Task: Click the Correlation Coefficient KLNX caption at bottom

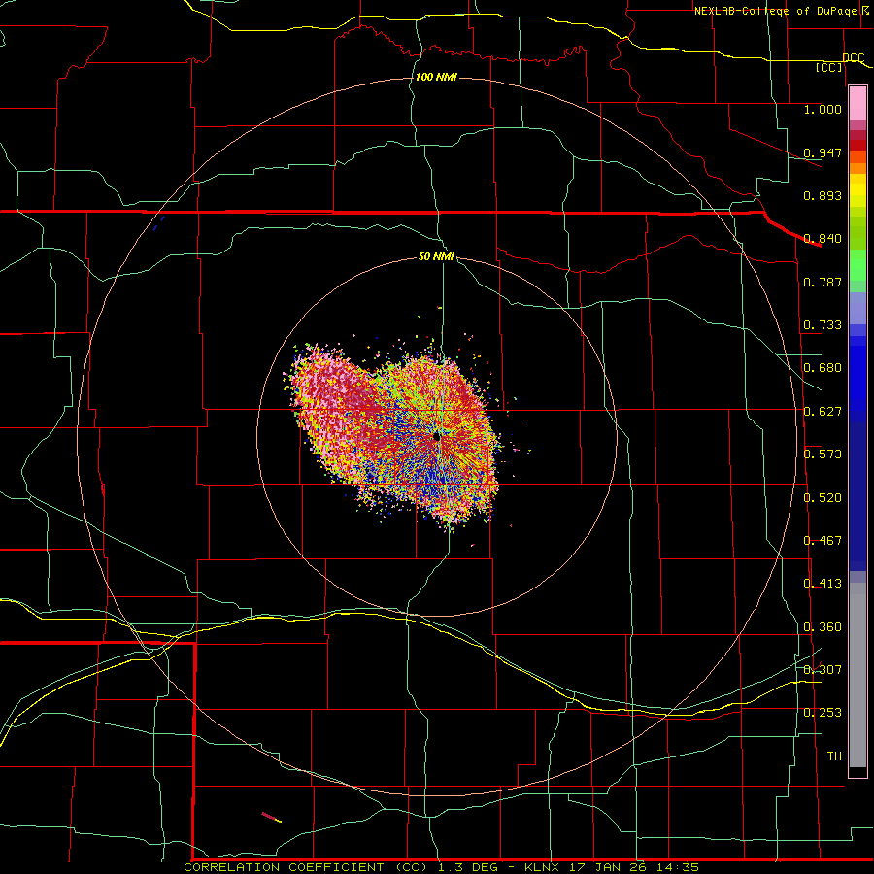Action: [x=442, y=867]
